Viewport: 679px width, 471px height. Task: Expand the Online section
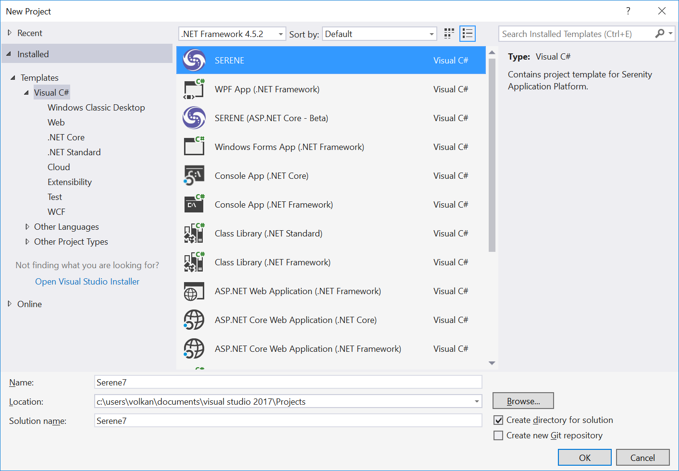click(10, 304)
